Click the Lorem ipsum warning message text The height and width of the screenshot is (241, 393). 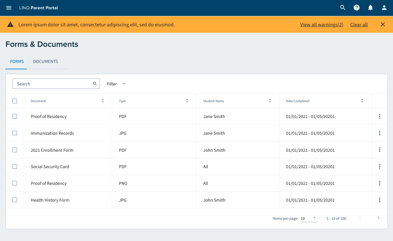pos(96,25)
